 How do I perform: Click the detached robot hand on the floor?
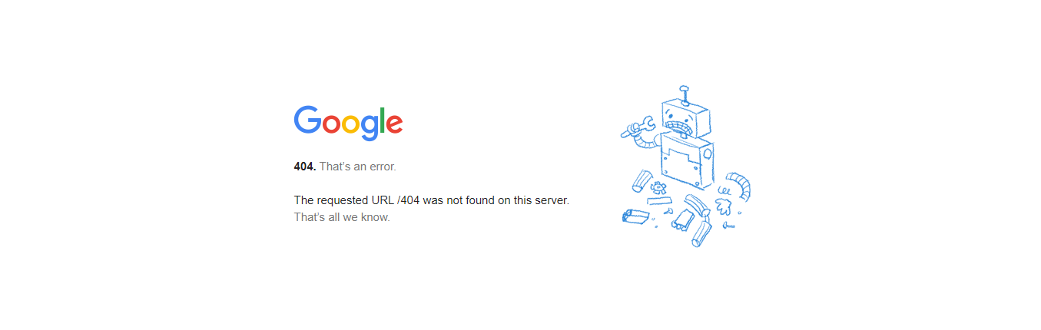pos(722,206)
